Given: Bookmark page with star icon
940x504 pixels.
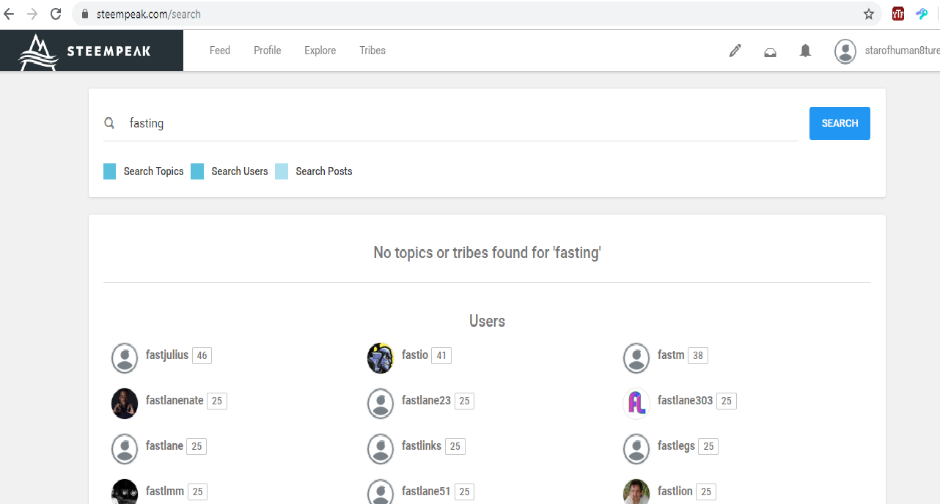Looking at the screenshot, I should coord(869,14).
